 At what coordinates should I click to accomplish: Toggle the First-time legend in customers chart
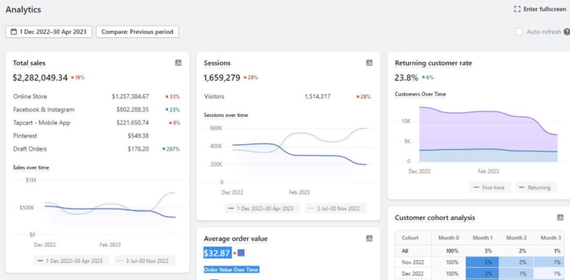pyautogui.click(x=491, y=187)
